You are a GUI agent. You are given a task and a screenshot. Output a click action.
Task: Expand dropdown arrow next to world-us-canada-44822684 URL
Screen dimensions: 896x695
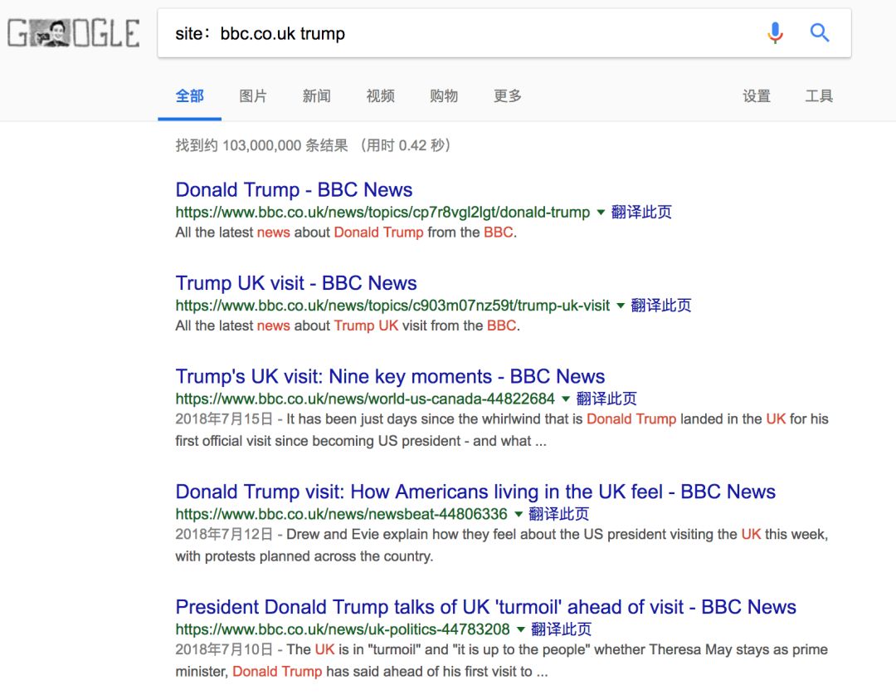[566, 399]
